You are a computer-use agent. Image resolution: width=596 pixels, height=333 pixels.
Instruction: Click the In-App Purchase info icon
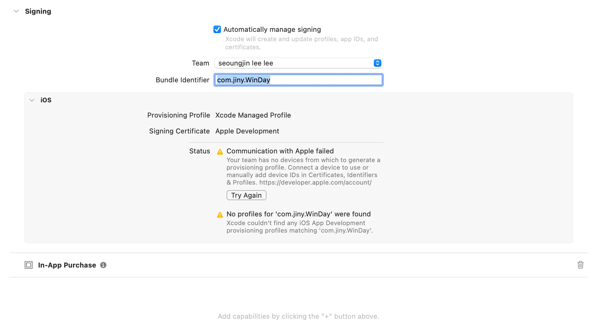pyautogui.click(x=103, y=265)
